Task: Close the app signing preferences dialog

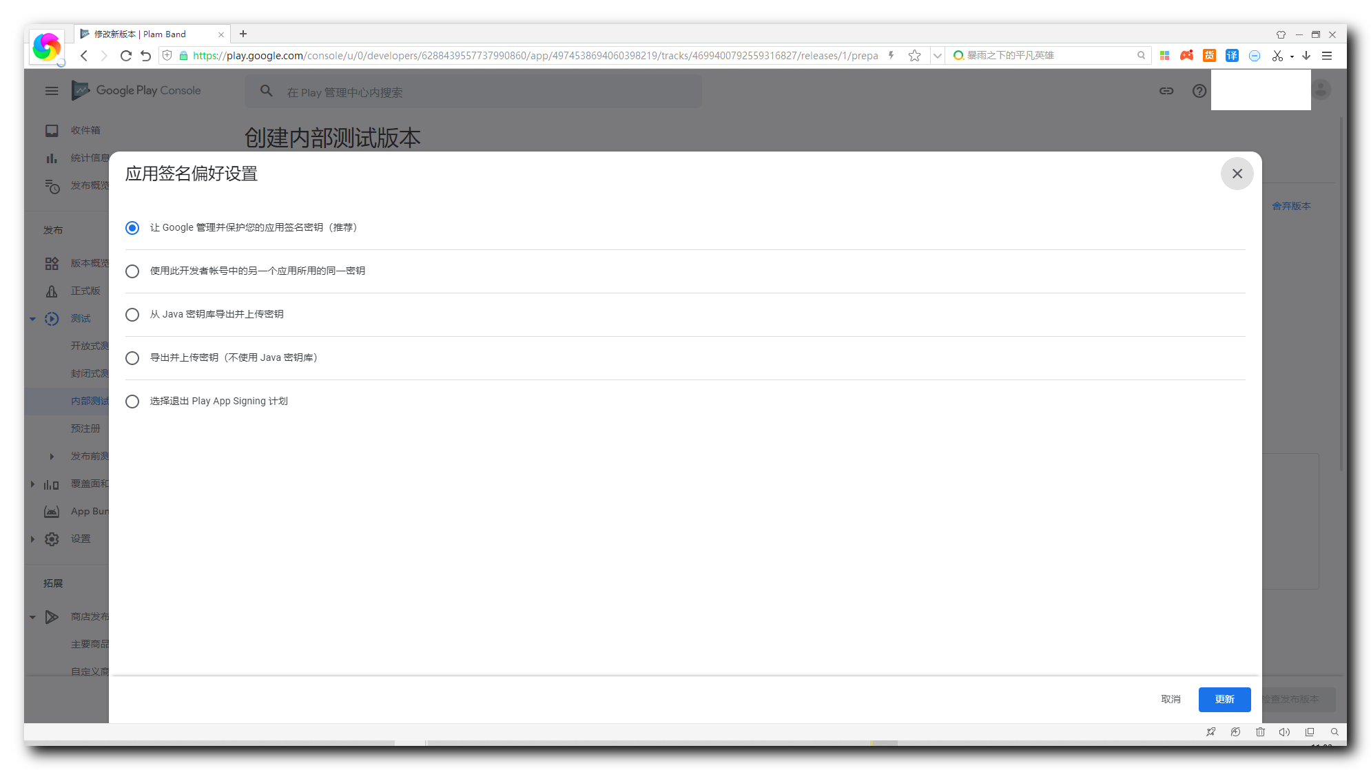Action: pos(1237,174)
